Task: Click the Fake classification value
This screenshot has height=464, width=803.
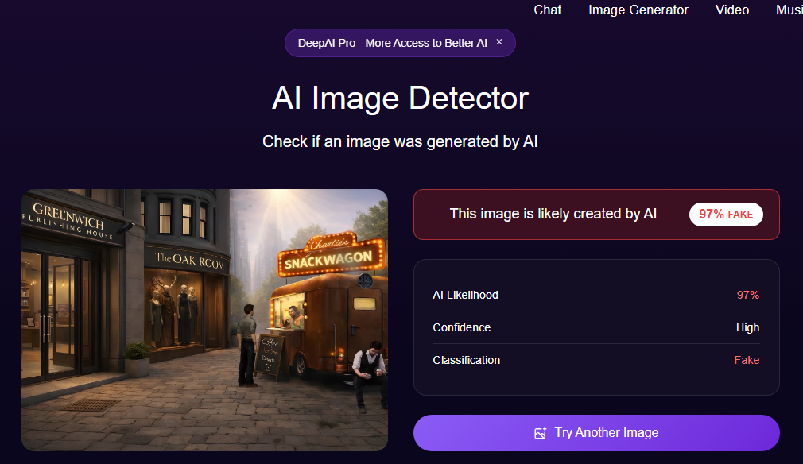Action: [747, 360]
